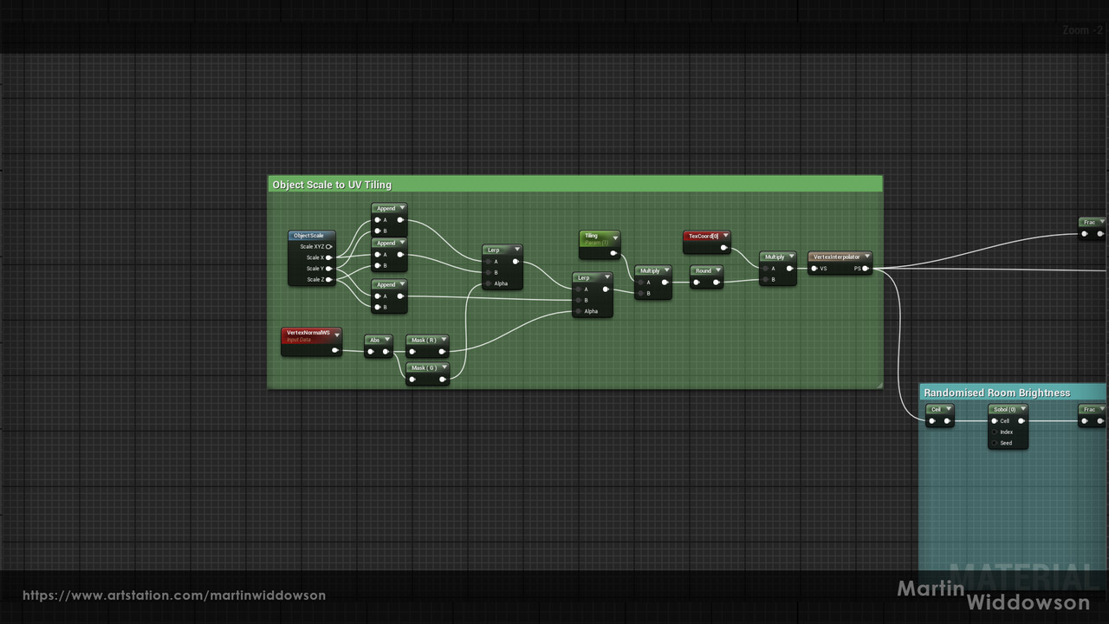This screenshot has height=624, width=1109.
Task: Select the Round node
Action: pos(704,270)
